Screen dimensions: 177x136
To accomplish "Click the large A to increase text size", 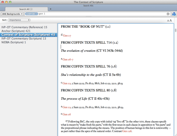I will point(171,20).
